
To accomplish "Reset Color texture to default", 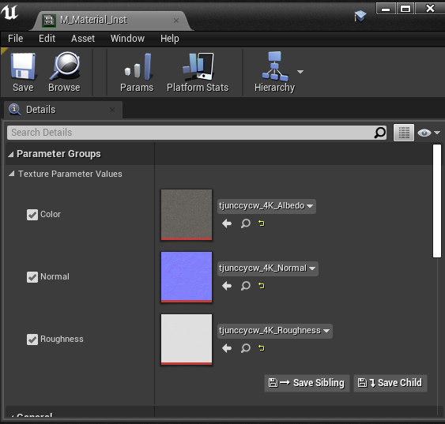I will point(262,223).
